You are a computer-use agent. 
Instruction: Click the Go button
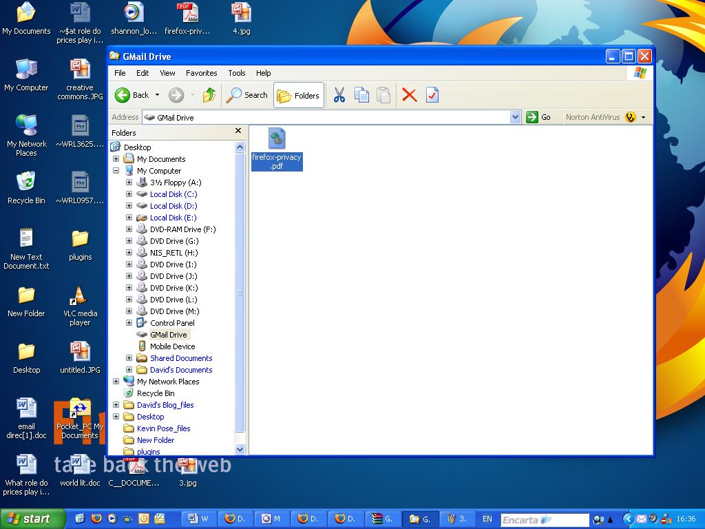coord(538,117)
